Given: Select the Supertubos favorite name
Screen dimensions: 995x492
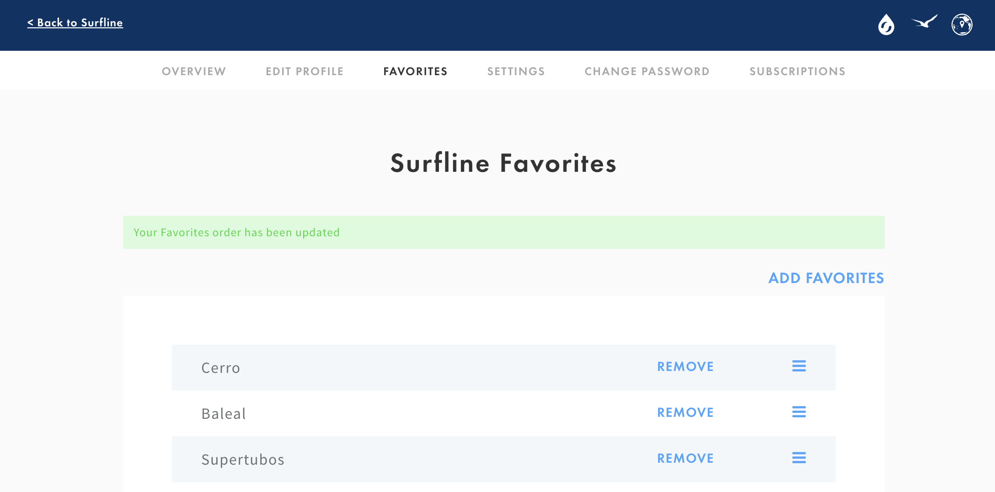Looking at the screenshot, I should (x=243, y=460).
